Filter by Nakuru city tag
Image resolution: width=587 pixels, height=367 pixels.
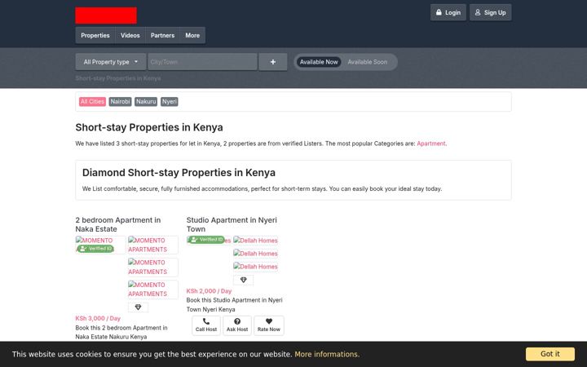click(146, 101)
